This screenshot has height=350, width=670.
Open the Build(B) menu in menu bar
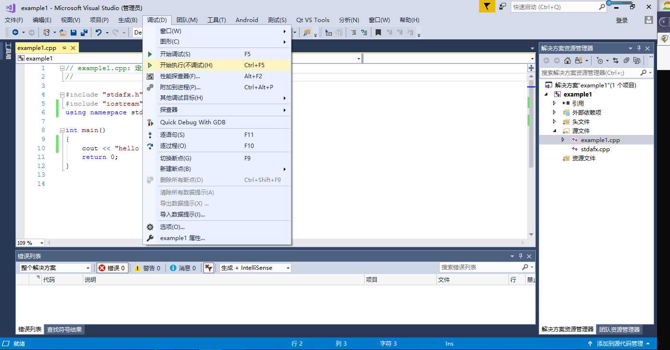pos(127,20)
